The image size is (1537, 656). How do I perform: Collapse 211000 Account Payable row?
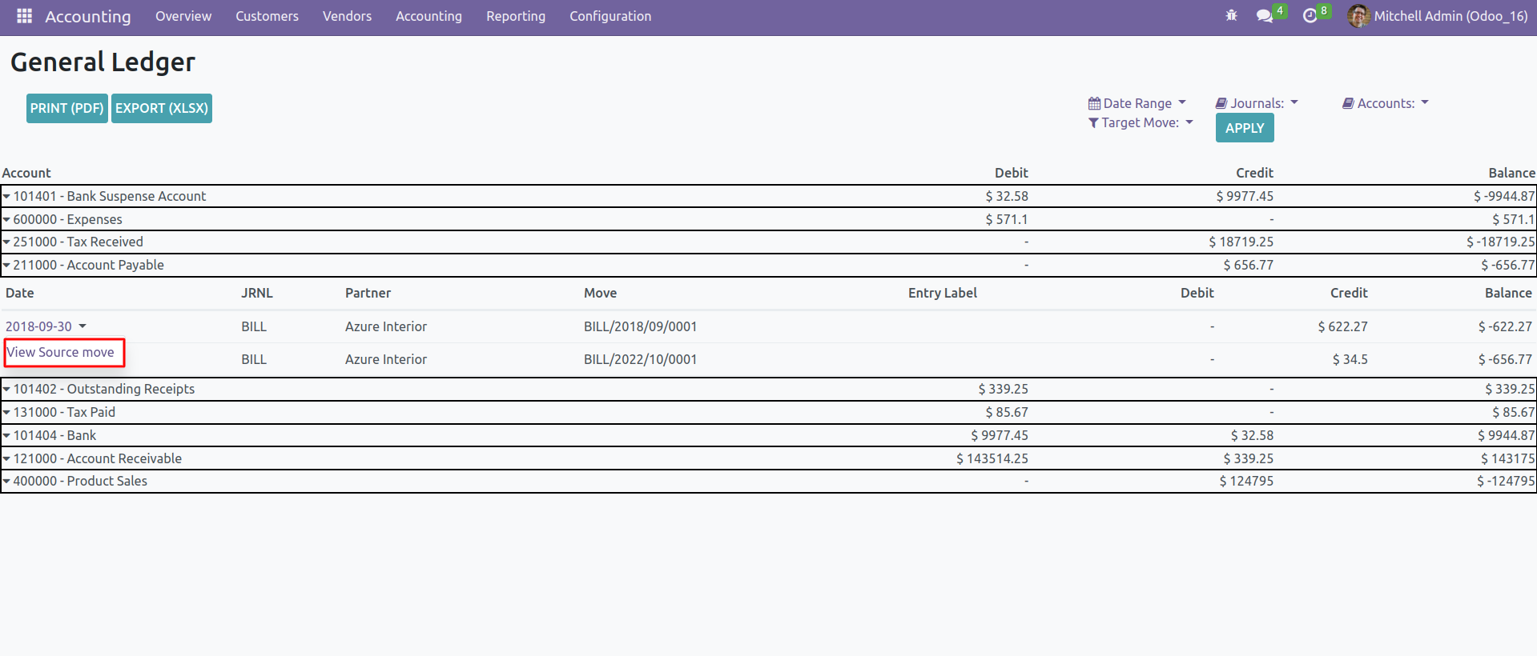coord(7,265)
